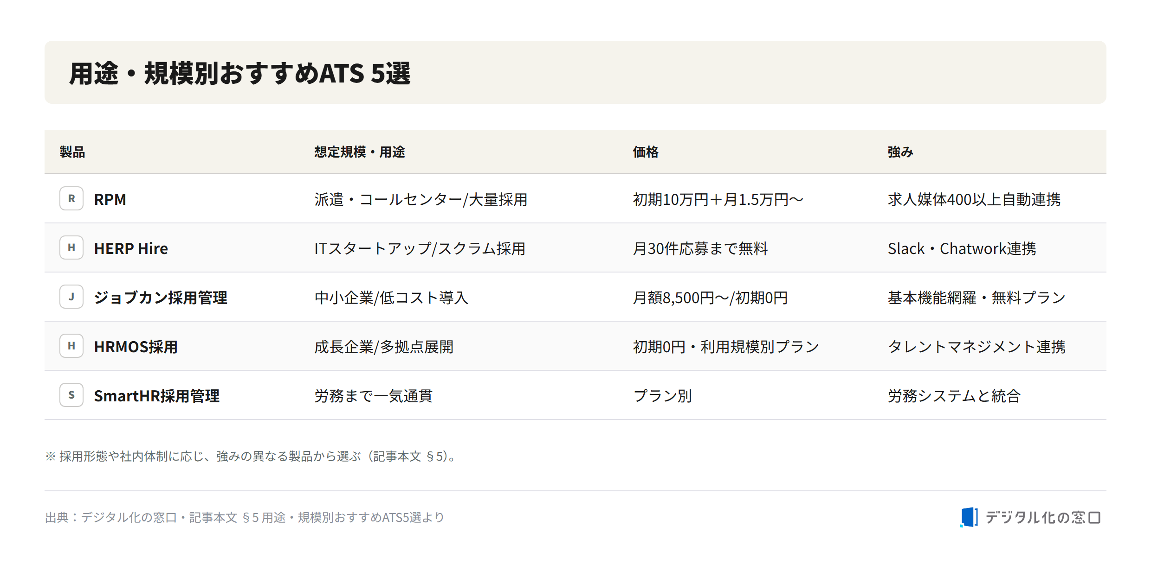Viewport: 1151px width, 571px height.
Task: Click the price cell プラン別
Action: pyautogui.click(x=663, y=396)
